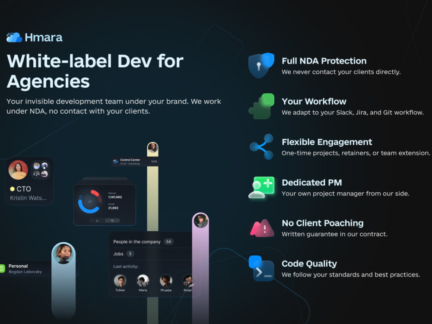The image size is (432, 324).
Task: Click the 'Code Quality' heading
Action: click(x=309, y=264)
